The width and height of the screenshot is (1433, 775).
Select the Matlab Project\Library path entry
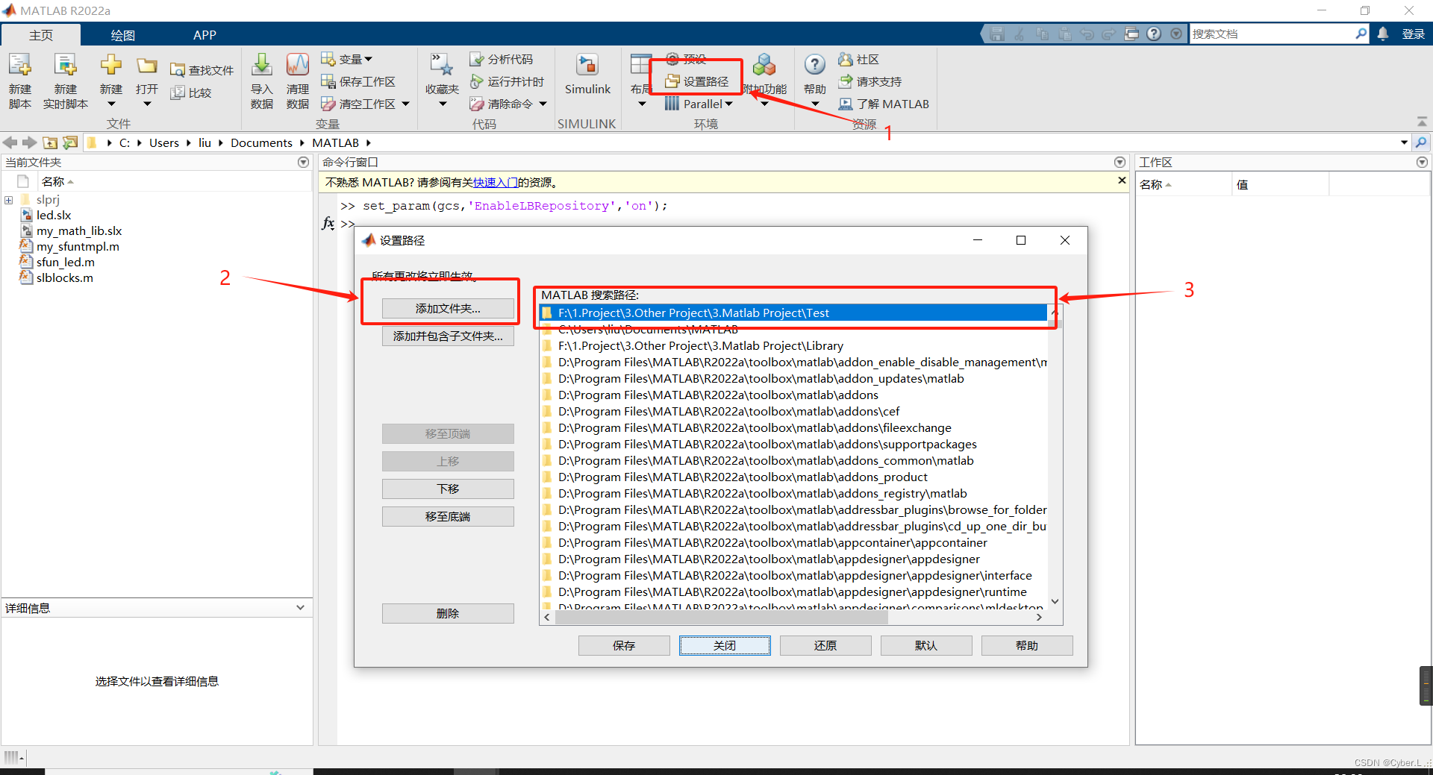pyautogui.click(x=793, y=346)
